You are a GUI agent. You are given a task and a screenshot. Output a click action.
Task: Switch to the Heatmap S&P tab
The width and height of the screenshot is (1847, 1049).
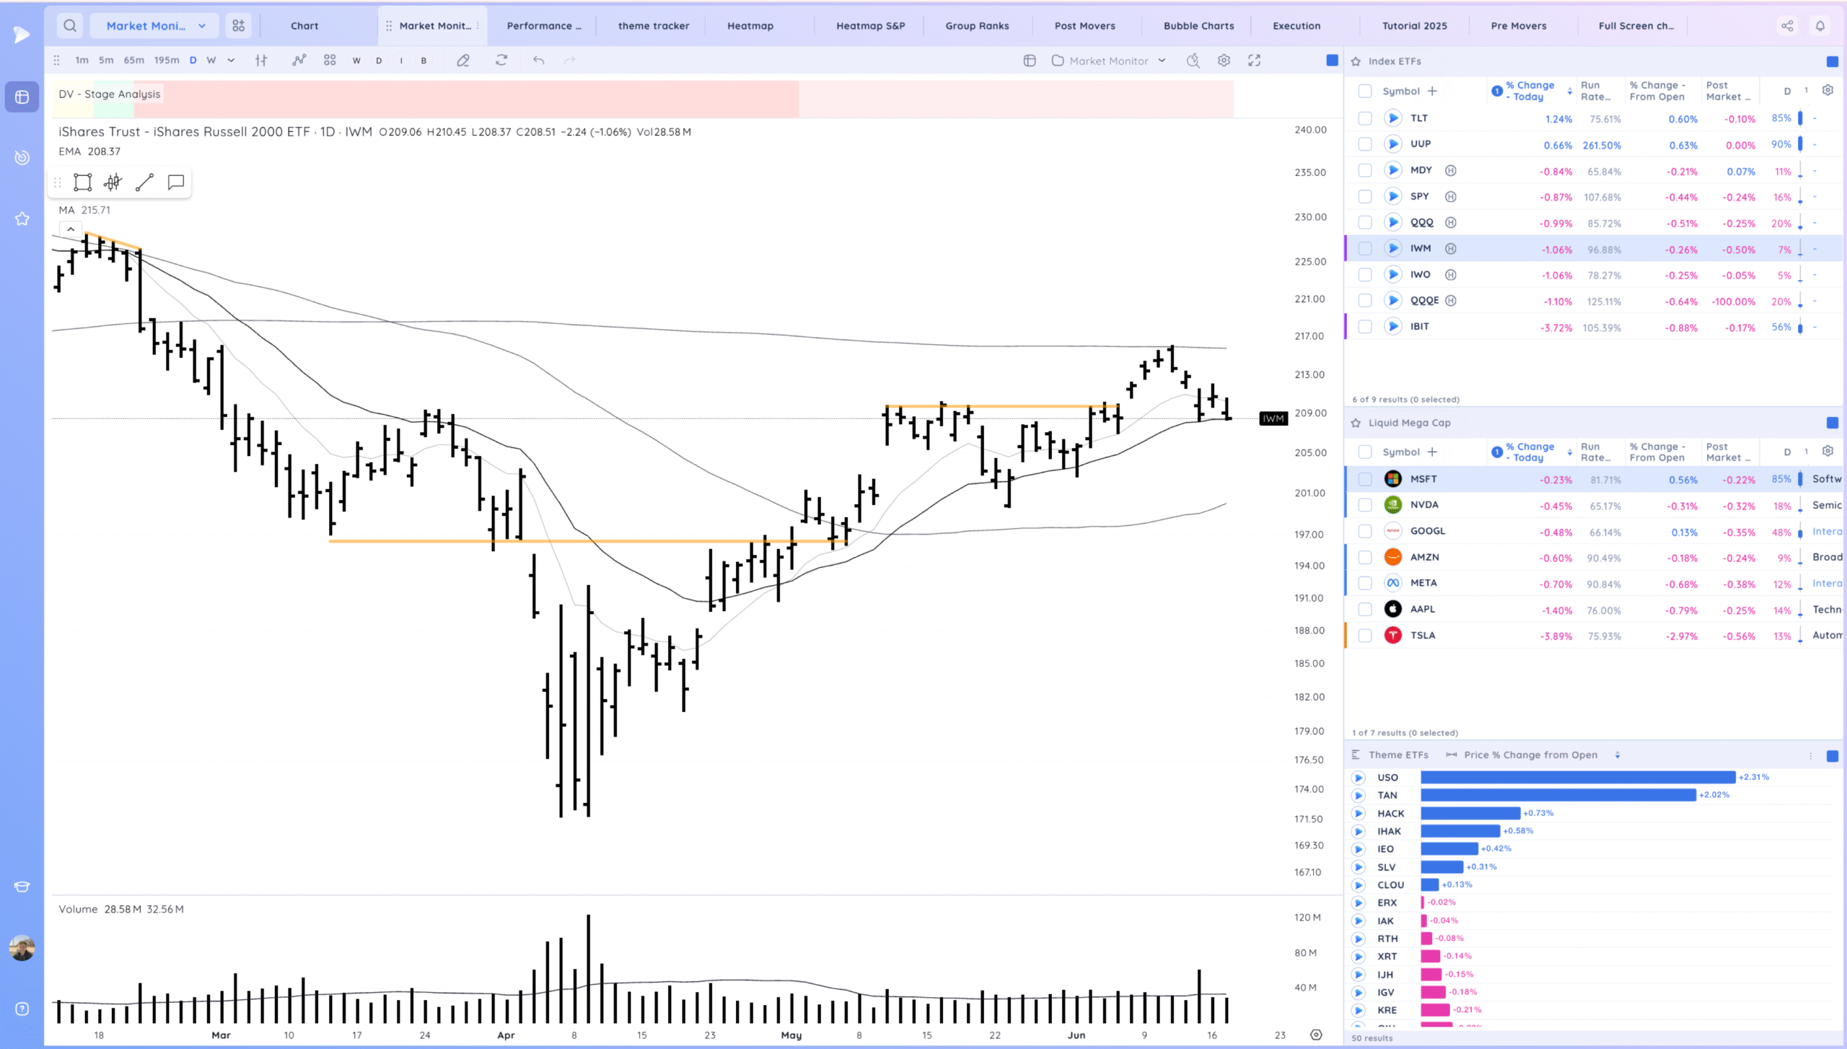coord(870,26)
